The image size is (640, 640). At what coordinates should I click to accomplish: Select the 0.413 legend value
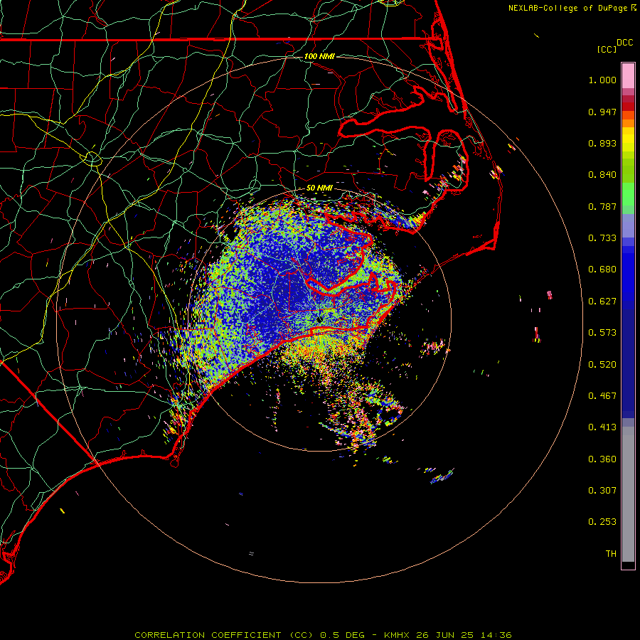point(602,427)
